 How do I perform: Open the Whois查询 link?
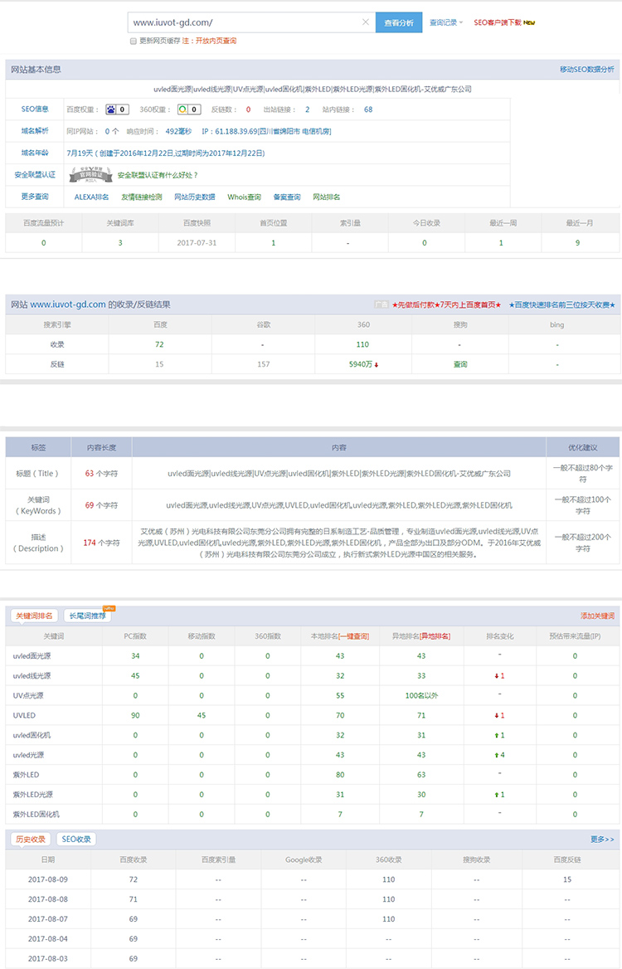[x=244, y=197]
